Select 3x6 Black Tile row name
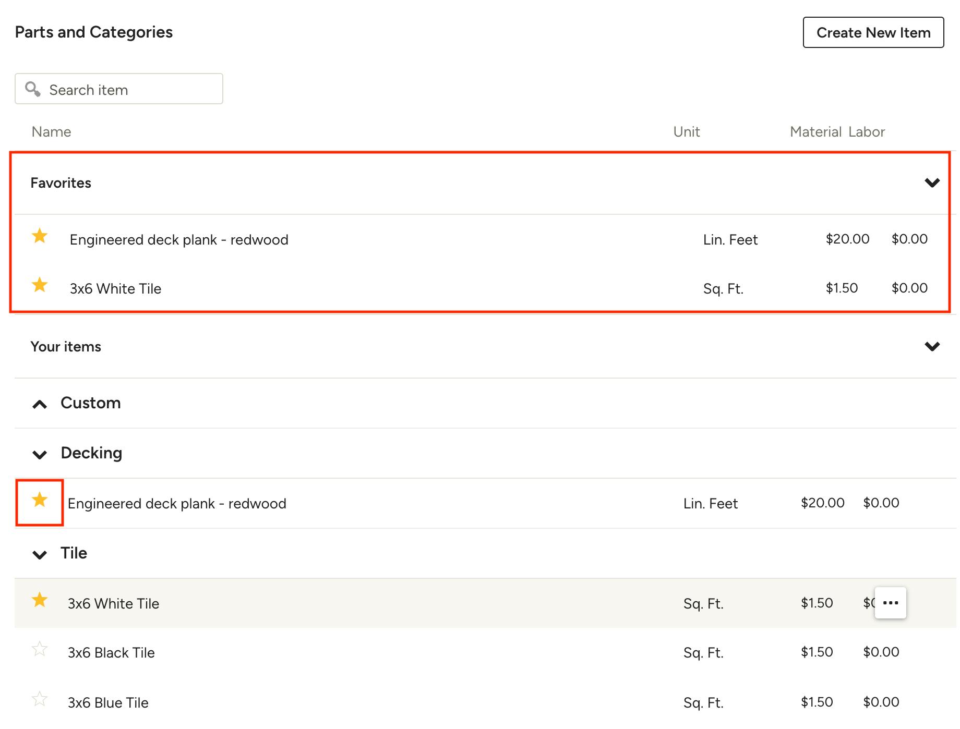Image resolution: width=960 pixels, height=729 pixels. tap(111, 653)
